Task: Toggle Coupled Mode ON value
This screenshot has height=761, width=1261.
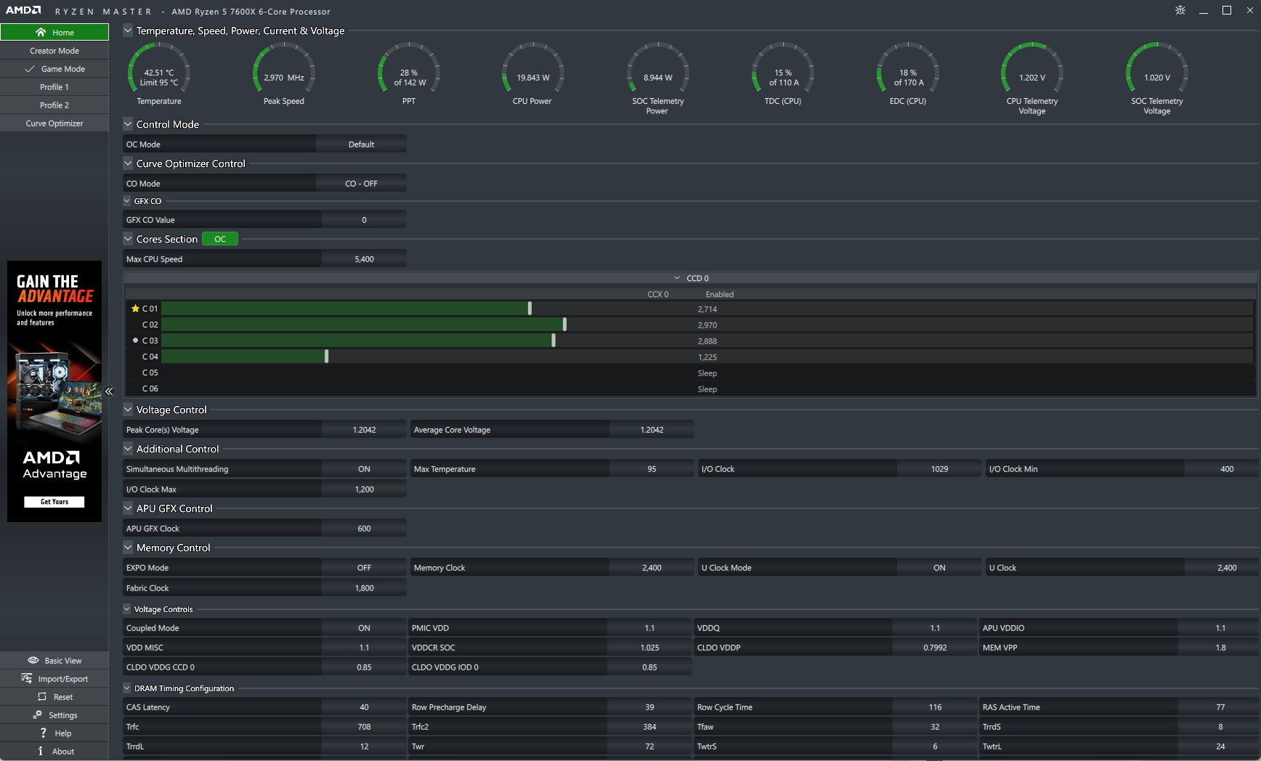Action: pos(364,628)
